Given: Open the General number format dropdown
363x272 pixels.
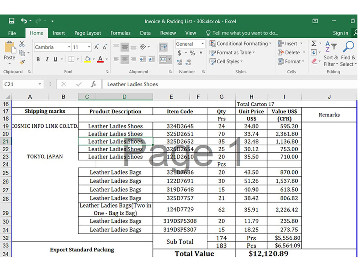Looking at the screenshot, I should click(x=203, y=44).
